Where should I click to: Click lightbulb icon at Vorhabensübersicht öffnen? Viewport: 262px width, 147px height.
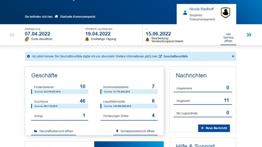click(x=117, y=131)
